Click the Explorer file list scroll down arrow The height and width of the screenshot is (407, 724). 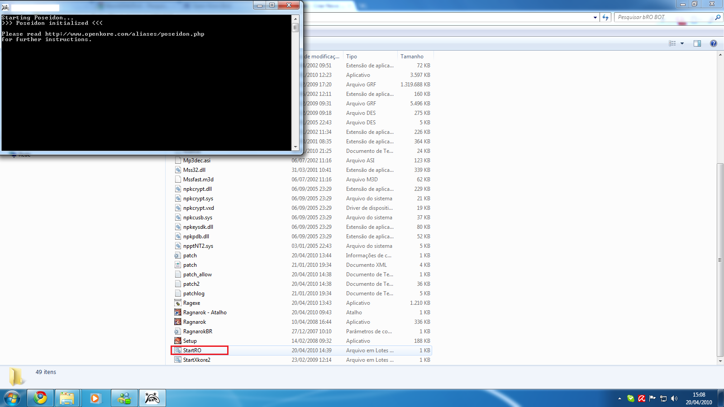click(720, 361)
